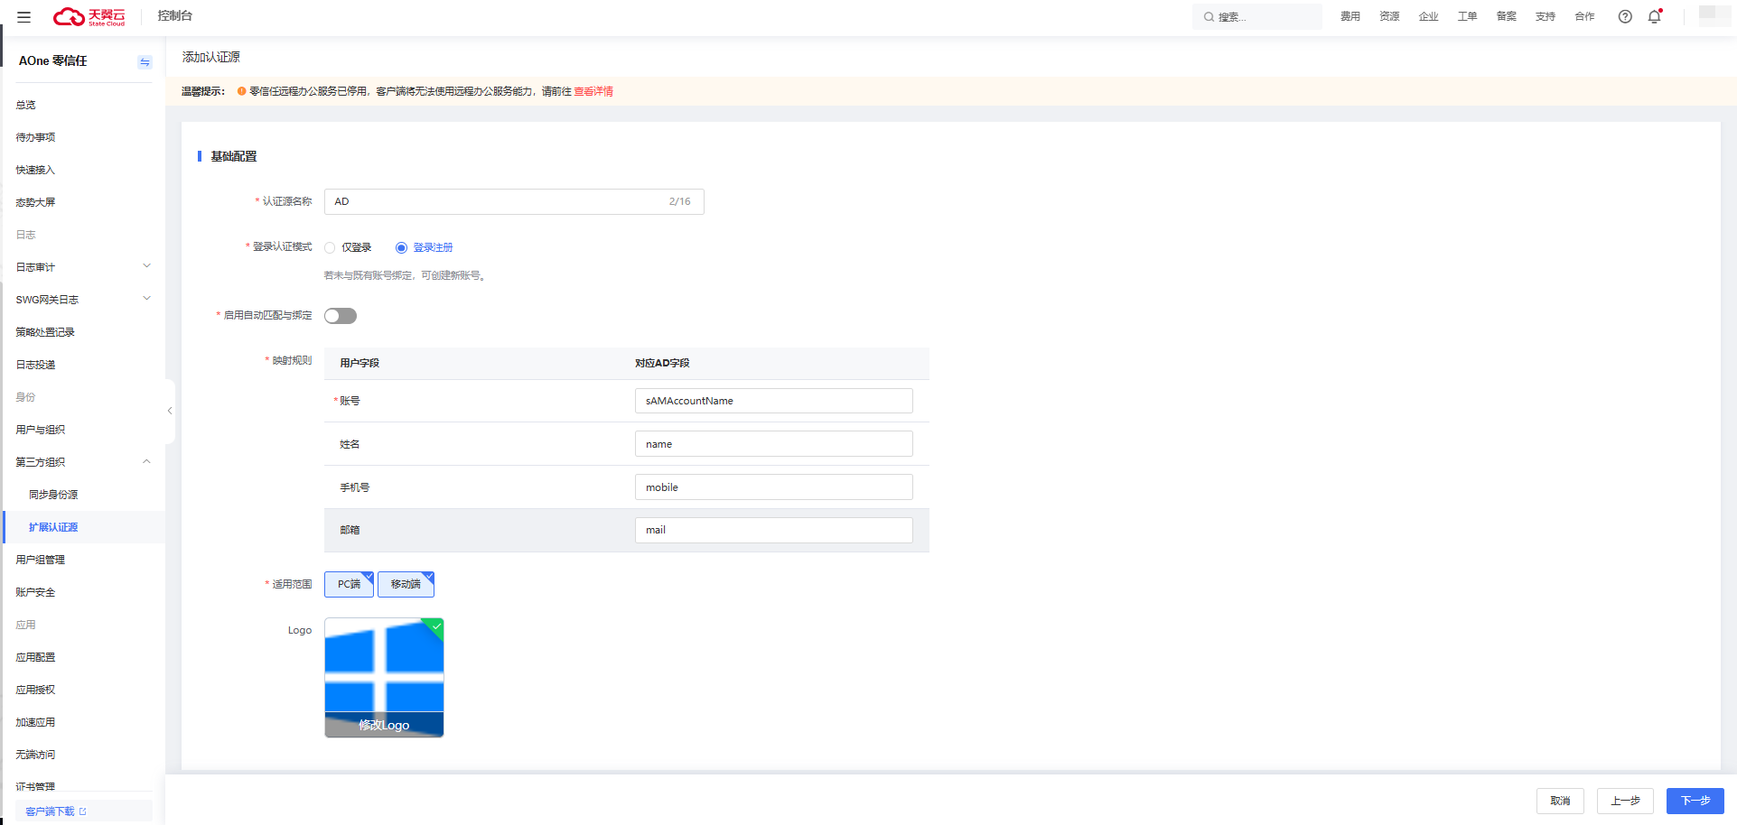Toggle the 移动端 scope tag
Screen dimensions: 1737x825
point(406,584)
